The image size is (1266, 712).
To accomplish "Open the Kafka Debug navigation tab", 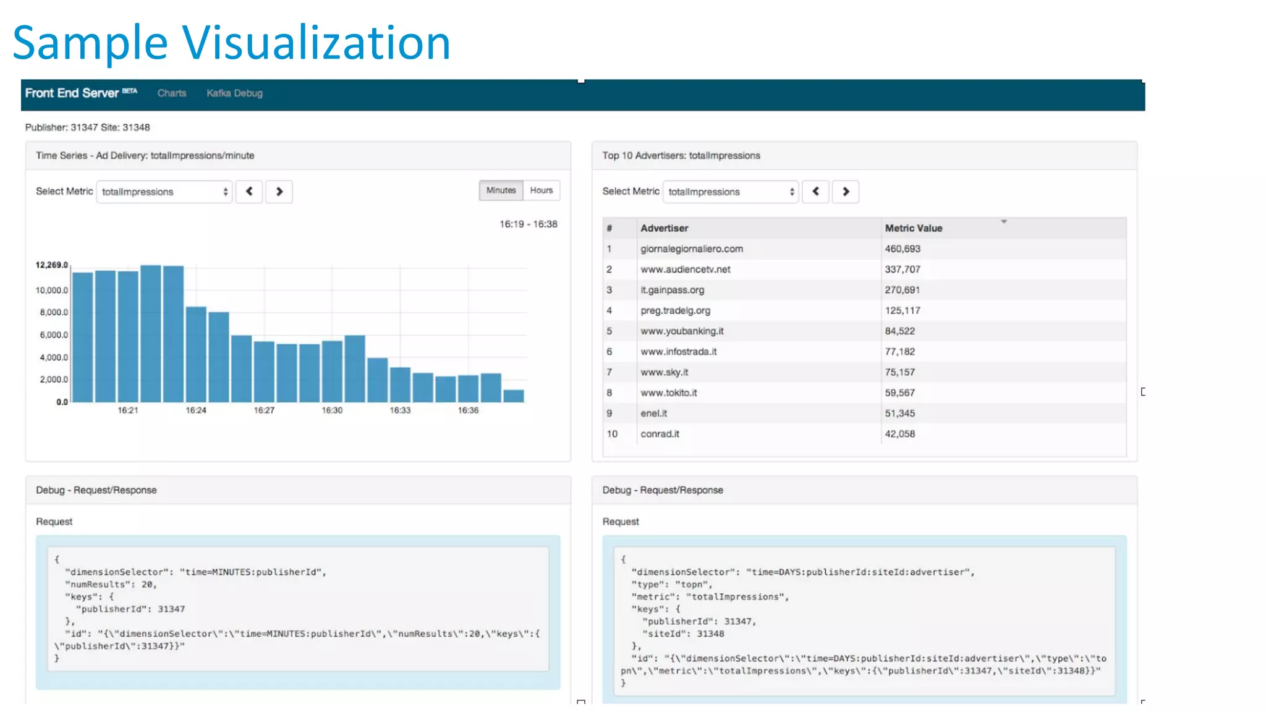I will tap(234, 93).
